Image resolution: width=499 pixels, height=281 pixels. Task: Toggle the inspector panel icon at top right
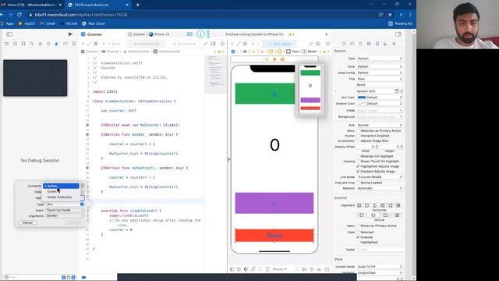click(x=398, y=34)
